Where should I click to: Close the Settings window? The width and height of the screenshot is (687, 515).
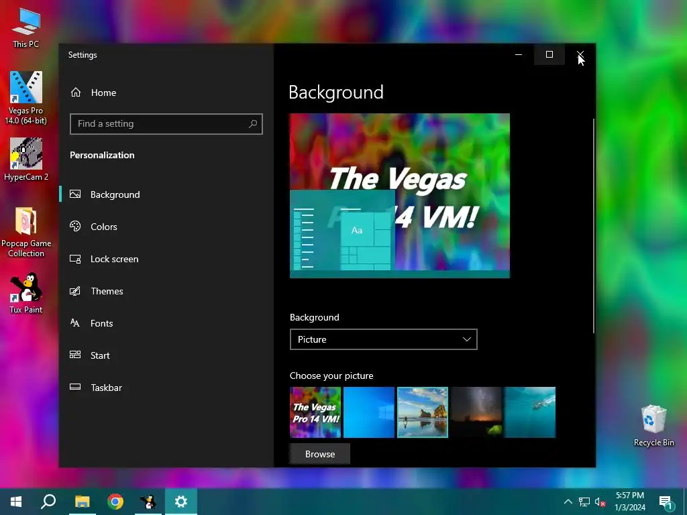(580, 55)
